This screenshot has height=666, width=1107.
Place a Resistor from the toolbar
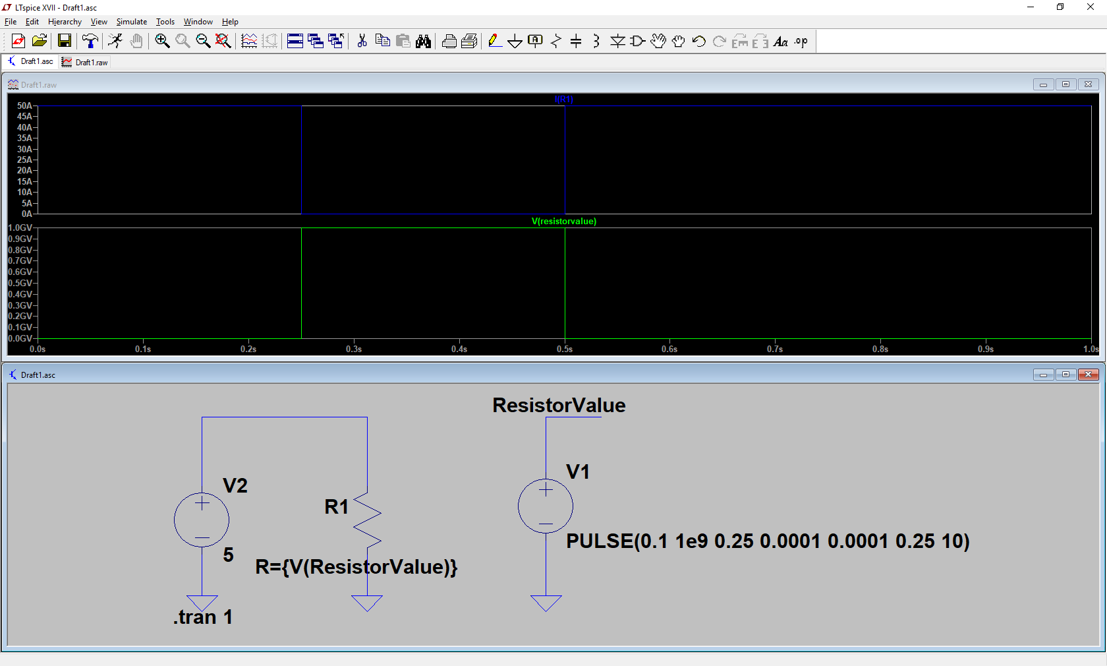tap(556, 41)
